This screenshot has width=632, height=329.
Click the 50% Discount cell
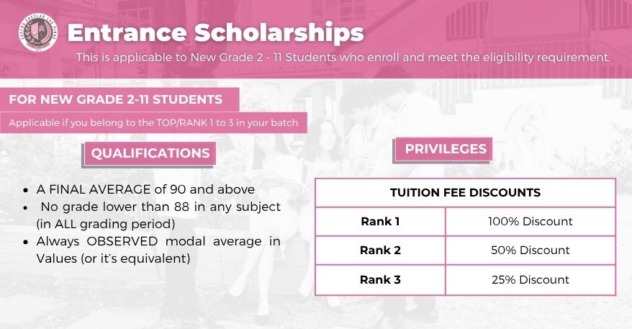(530, 251)
